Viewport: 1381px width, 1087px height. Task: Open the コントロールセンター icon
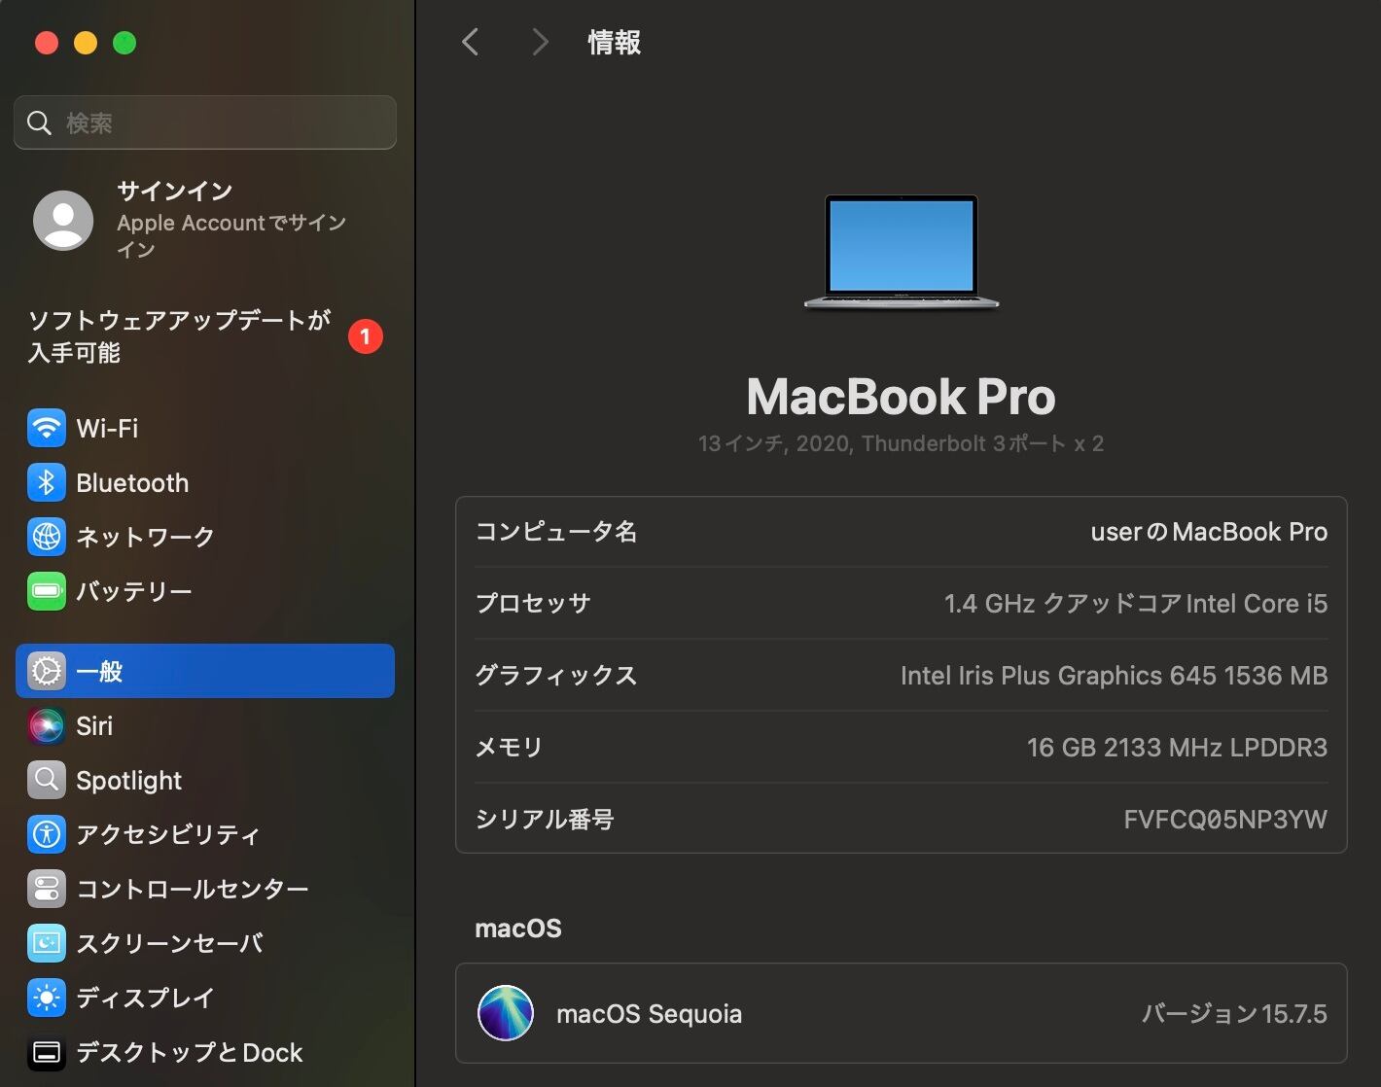pos(46,889)
